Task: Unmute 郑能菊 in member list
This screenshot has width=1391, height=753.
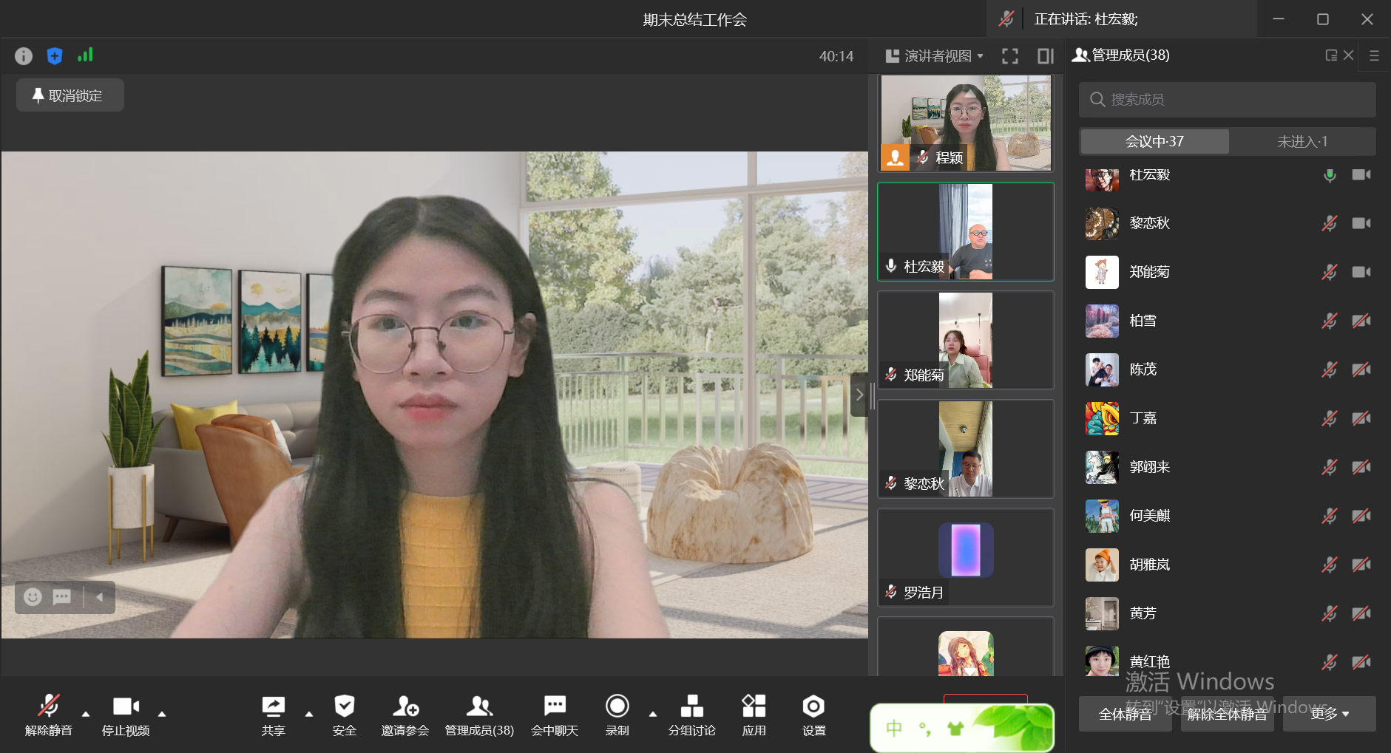Action: (x=1330, y=272)
